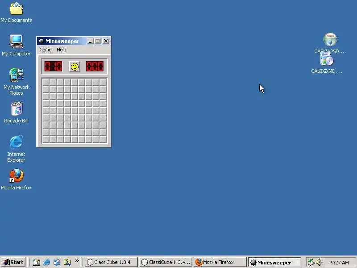The height and width of the screenshot is (268, 357).
Task: Open the Help menu in Minesweeper
Action: tap(62, 50)
